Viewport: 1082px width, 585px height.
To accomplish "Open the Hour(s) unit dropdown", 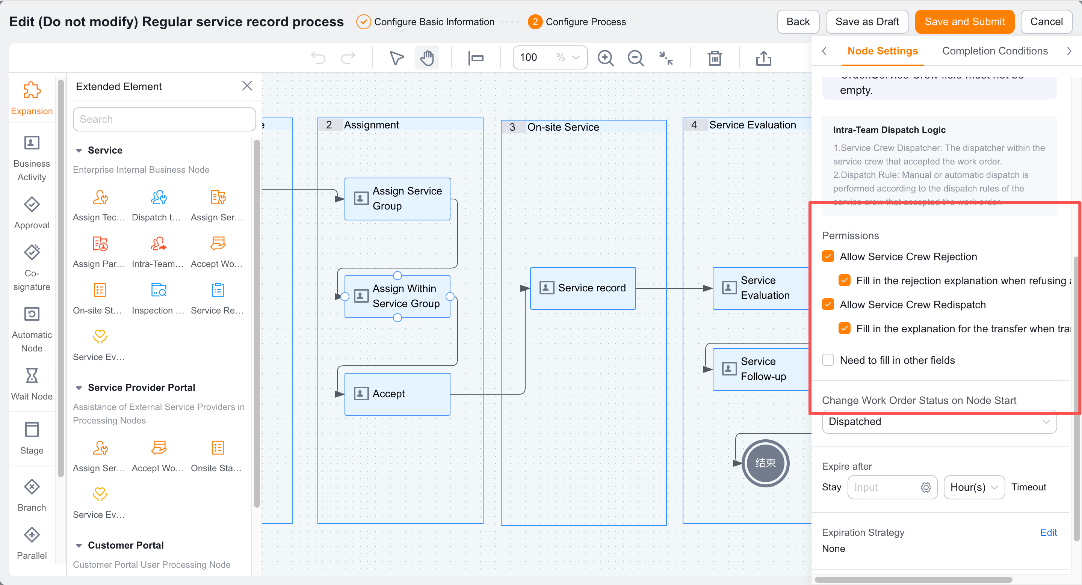I will 974,487.
